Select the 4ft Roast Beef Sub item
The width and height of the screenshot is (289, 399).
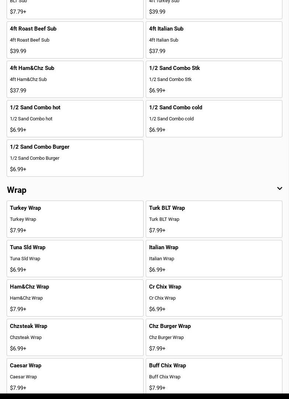pyautogui.click(x=75, y=40)
